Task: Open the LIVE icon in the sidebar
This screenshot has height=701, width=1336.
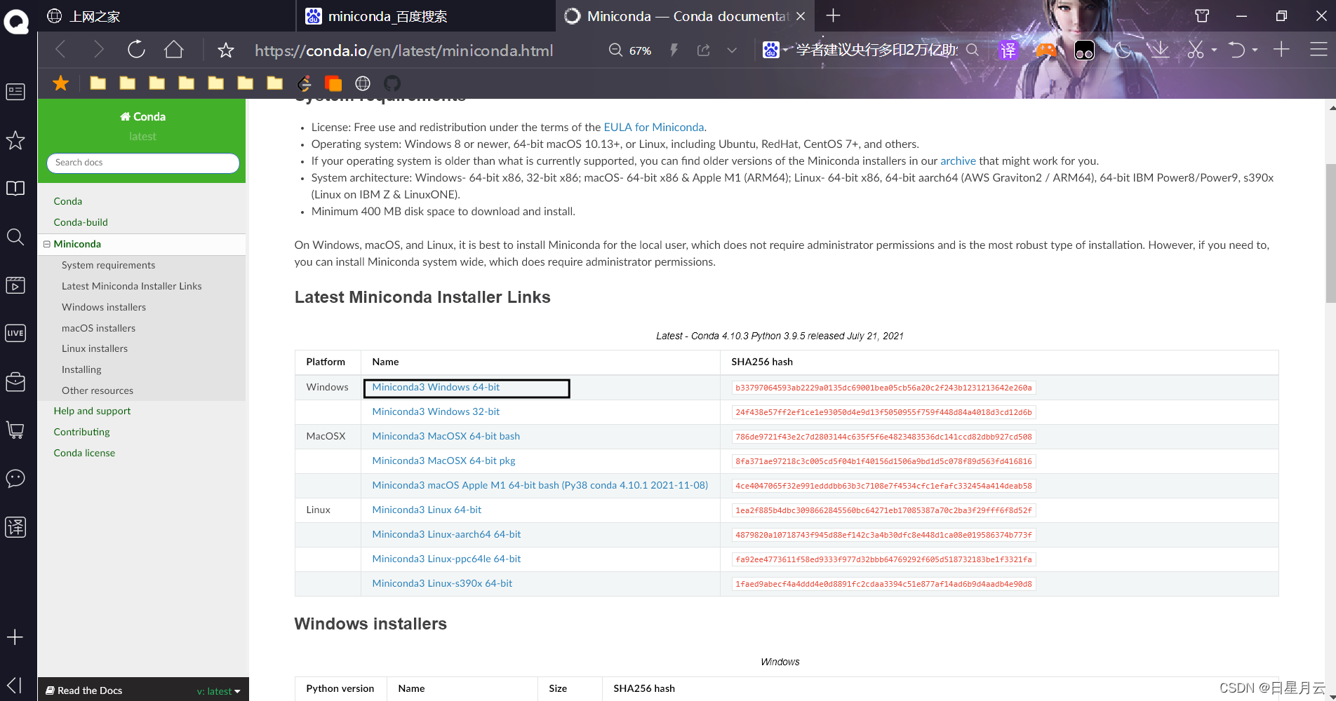Action: (x=15, y=333)
